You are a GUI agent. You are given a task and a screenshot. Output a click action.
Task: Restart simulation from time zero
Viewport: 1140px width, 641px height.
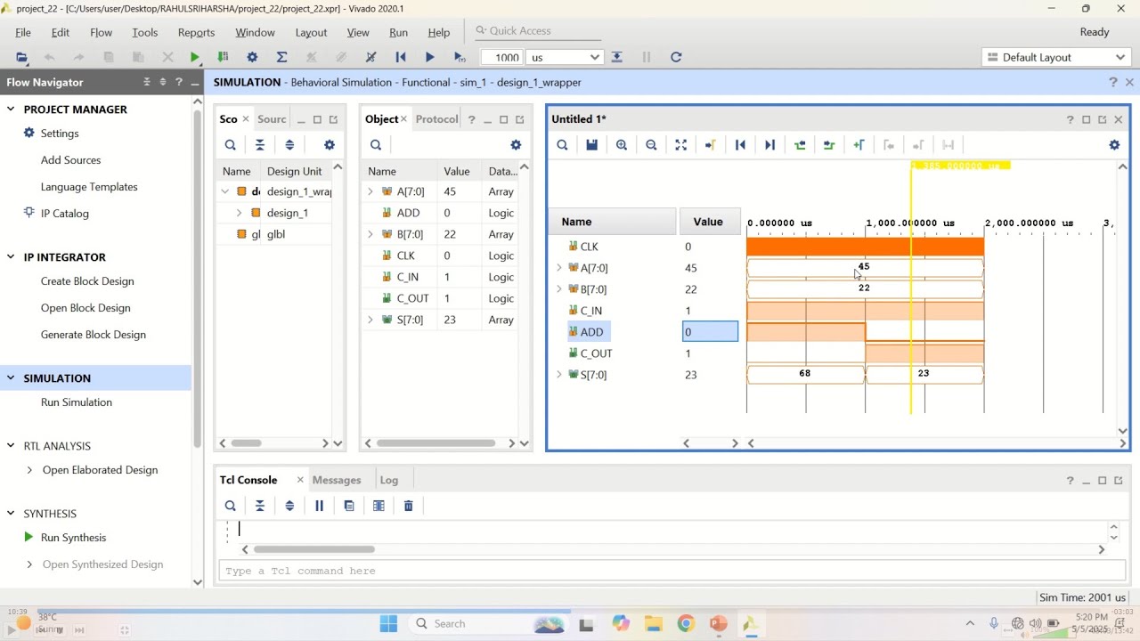(x=401, y=57)
